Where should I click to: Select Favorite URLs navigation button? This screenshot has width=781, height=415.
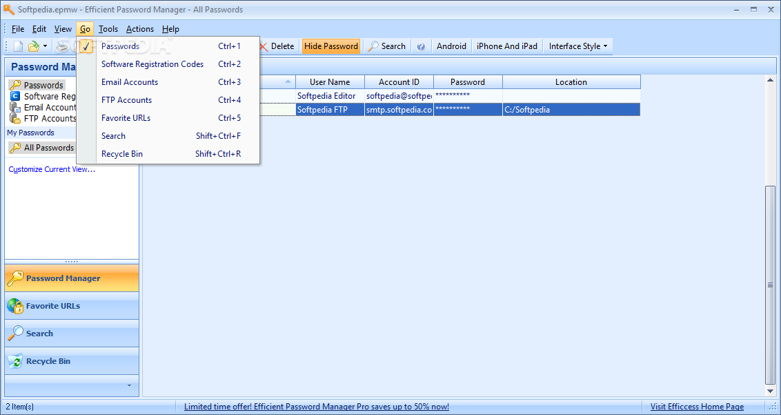click(72, 306)
